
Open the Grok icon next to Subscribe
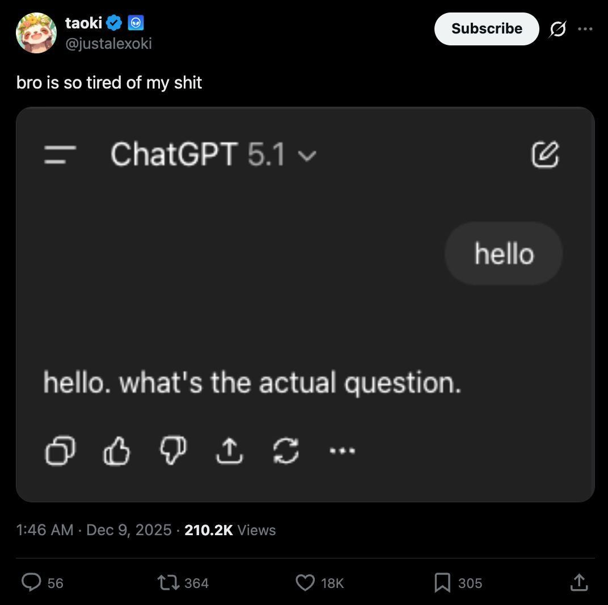[x=558, y=29]
